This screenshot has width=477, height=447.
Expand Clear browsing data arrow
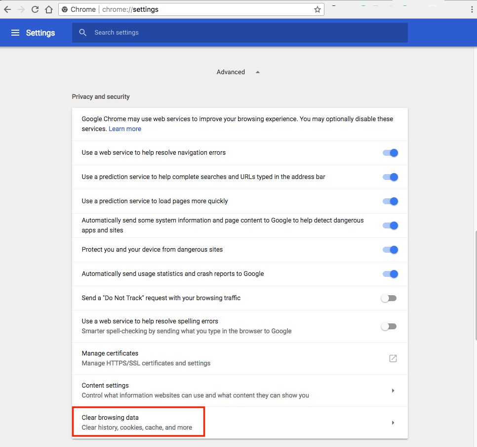click(x=393, y=423)
